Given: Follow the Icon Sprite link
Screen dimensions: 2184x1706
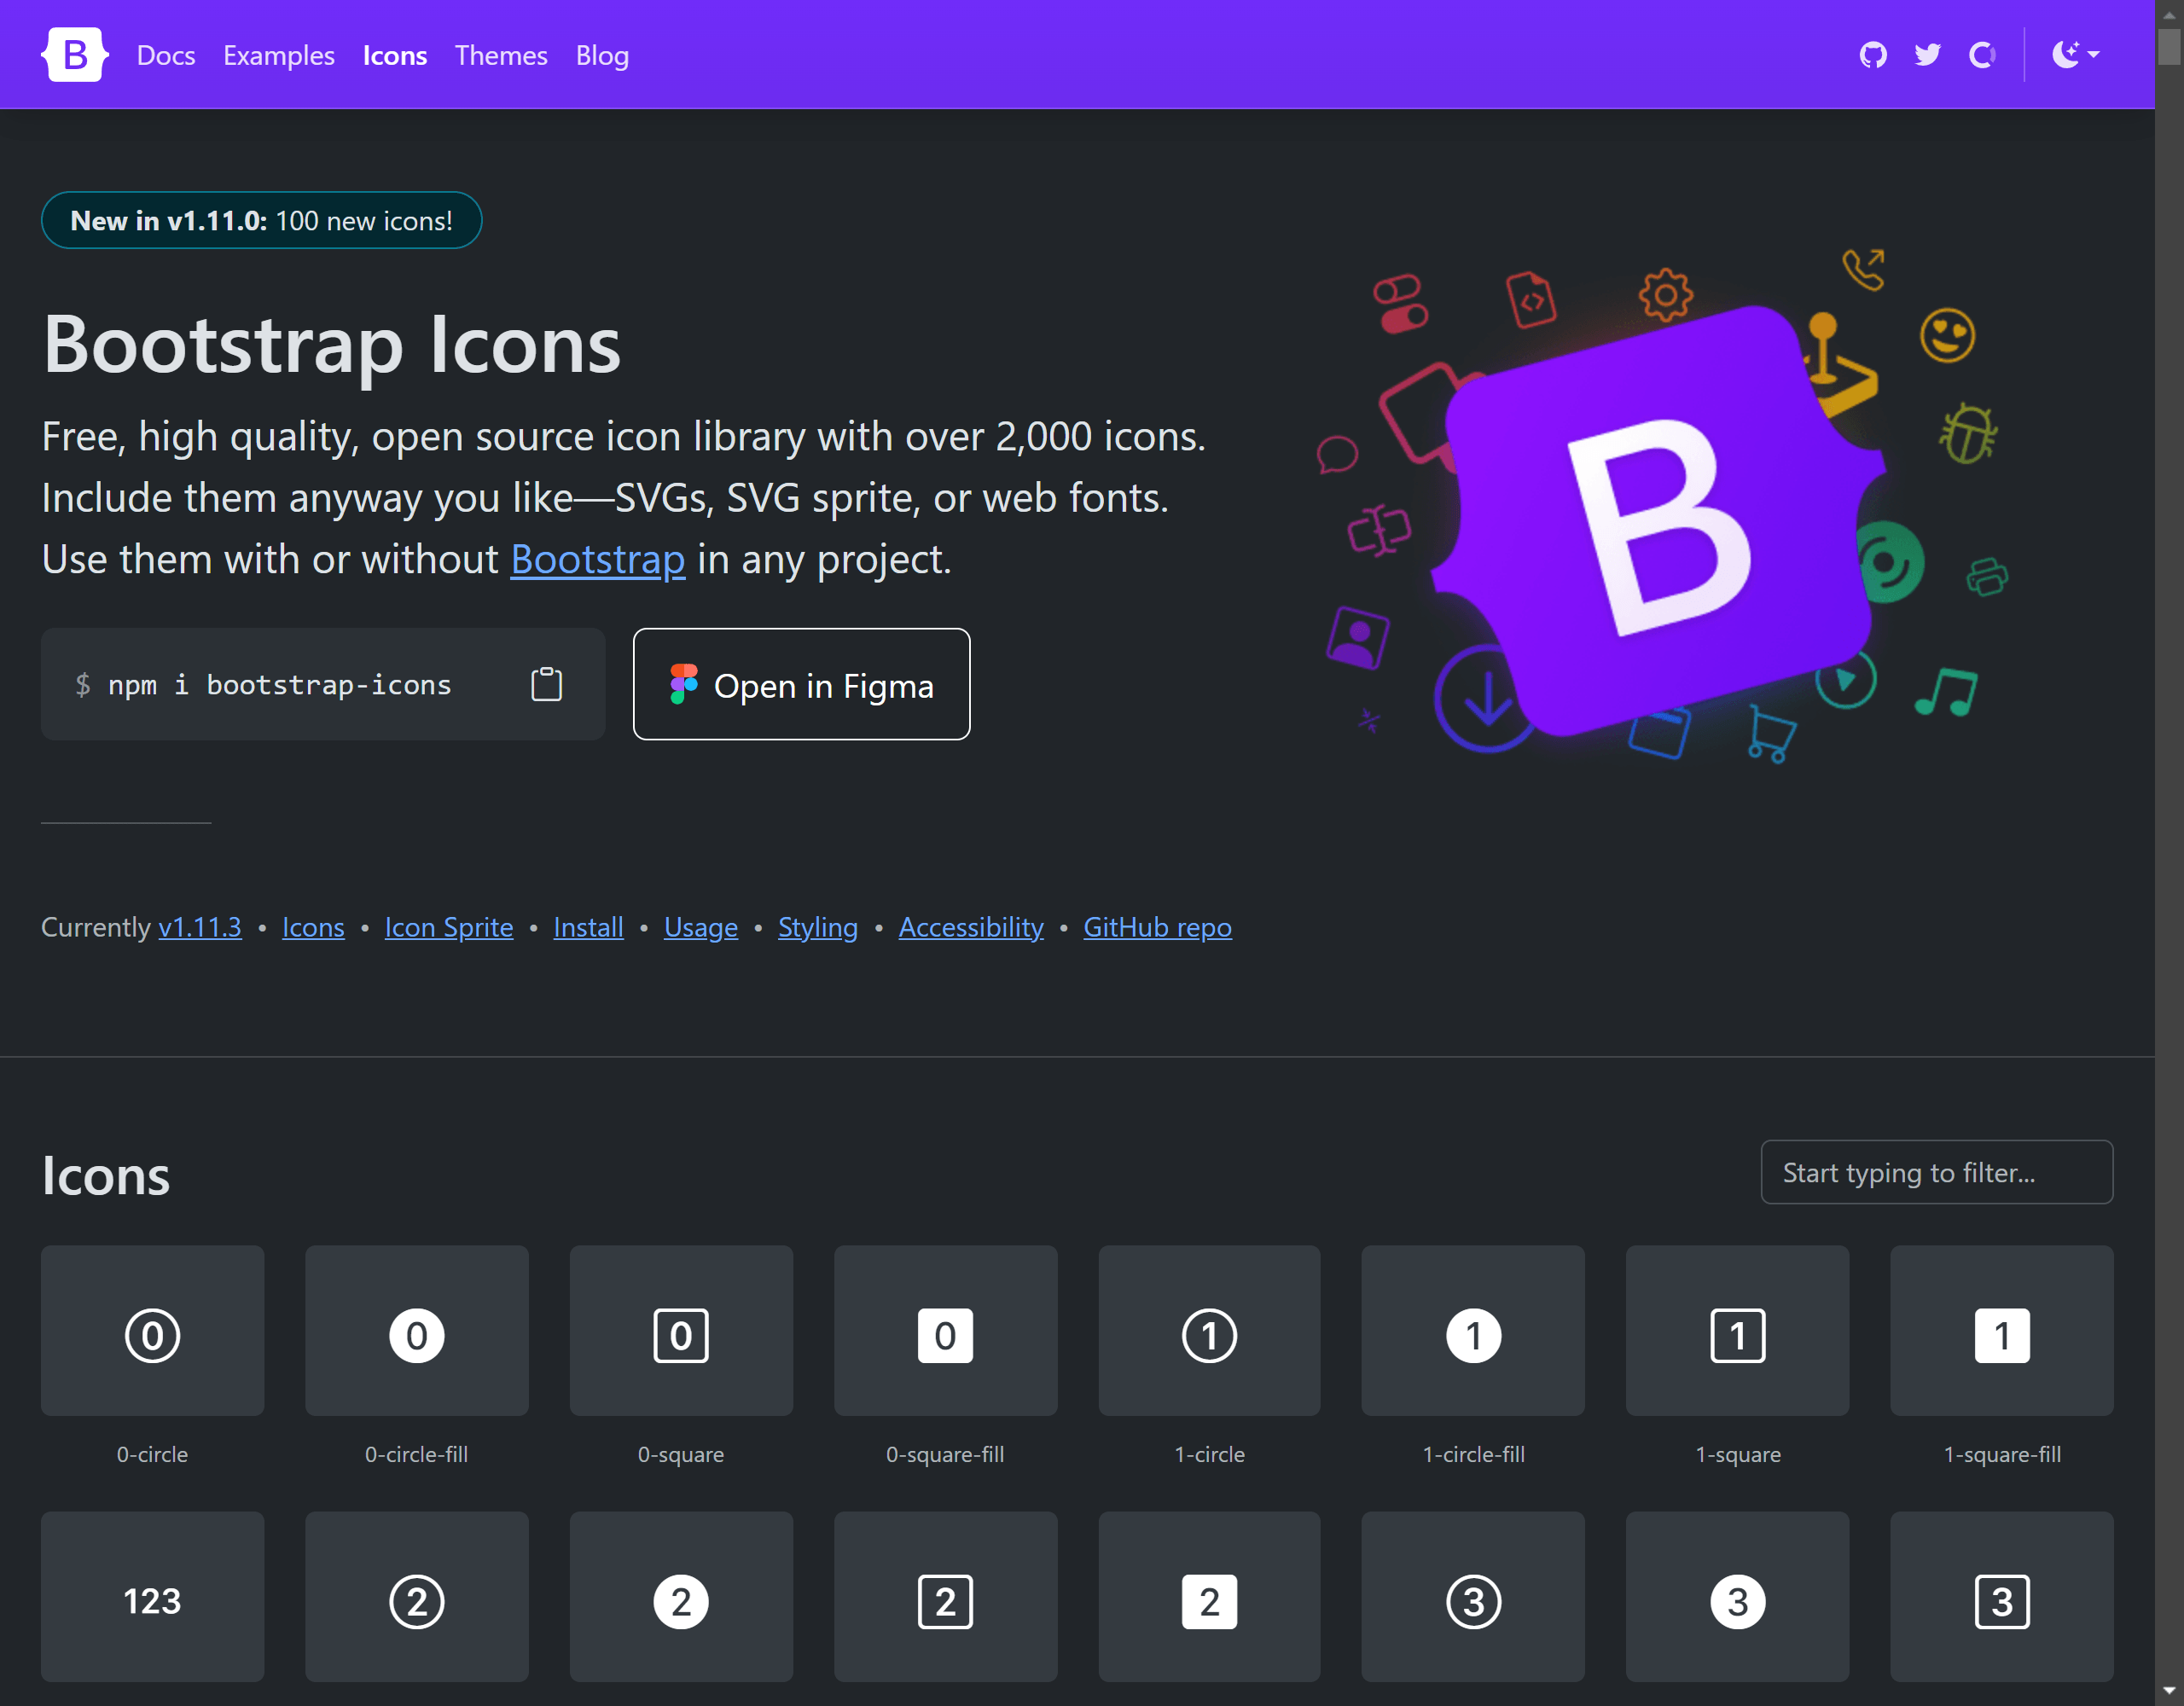Looking at the screenshot, I should [448, 928].
